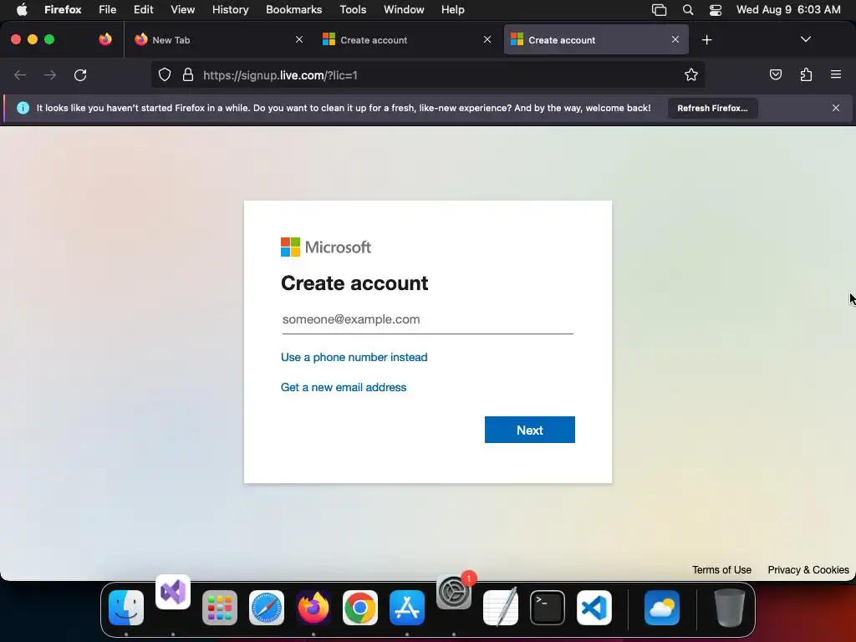Open the View menu
The width and height of the screenshot is (856, 642).
pyautogui.click(x=182, y=9)
